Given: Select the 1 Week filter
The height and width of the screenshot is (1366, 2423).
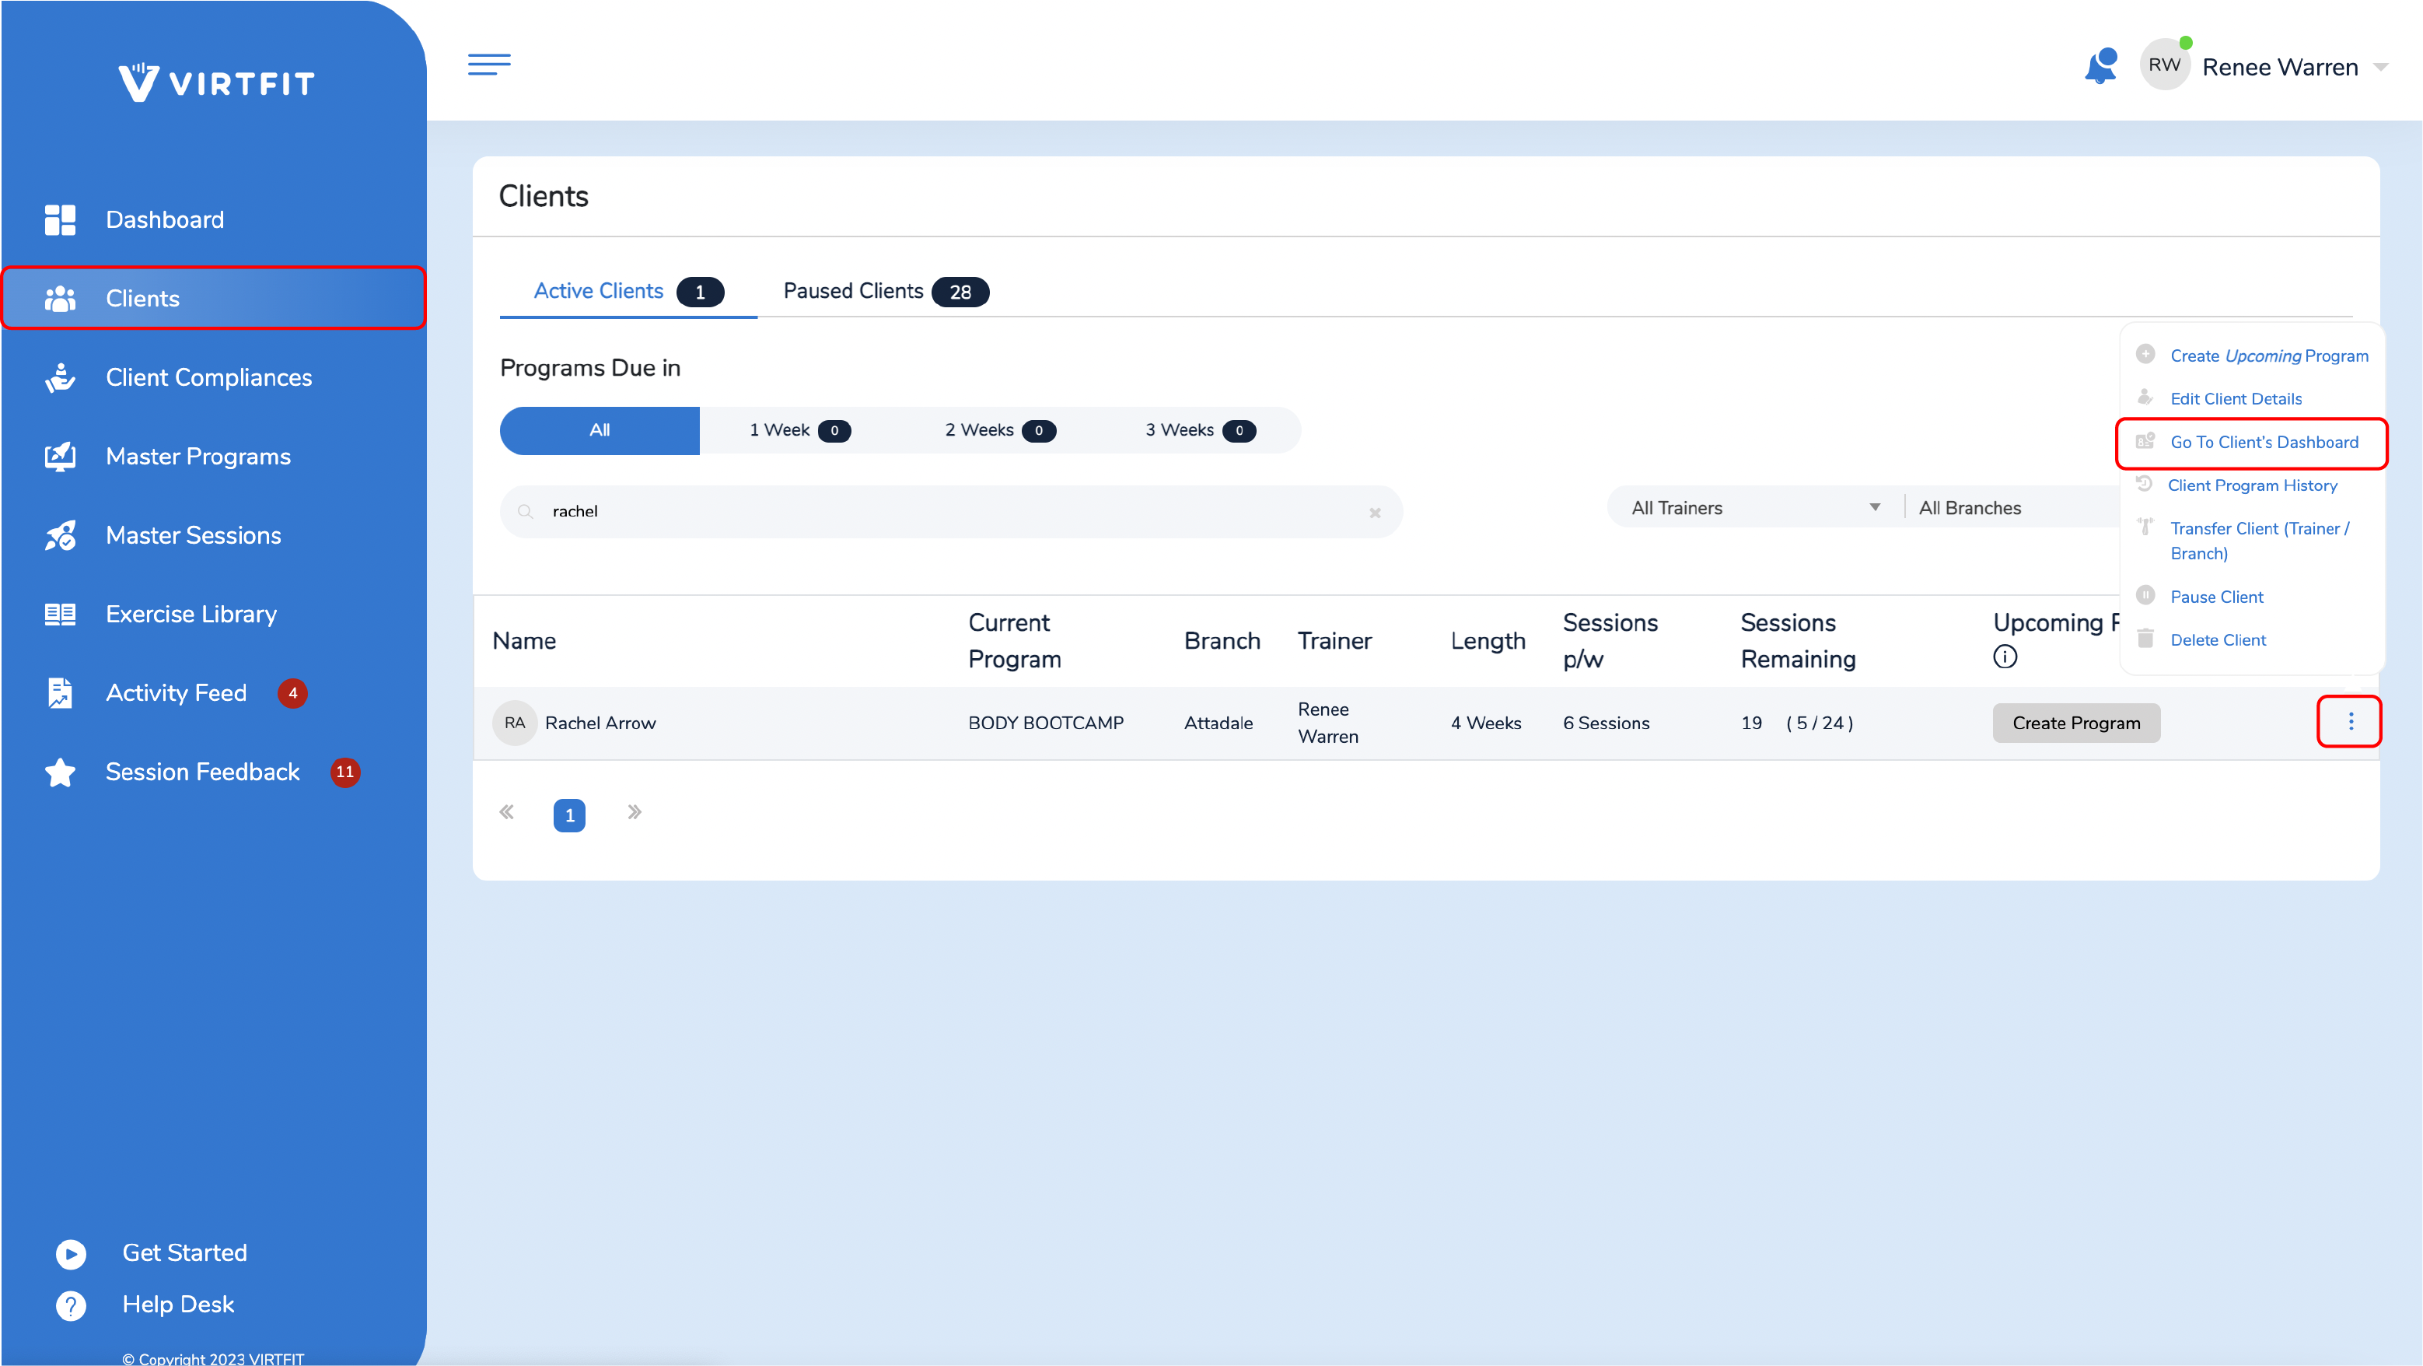Looking at the screenshot, I should click(x=799, y=431).
